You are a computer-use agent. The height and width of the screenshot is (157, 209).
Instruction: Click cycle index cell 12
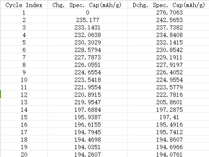[24, 95]
